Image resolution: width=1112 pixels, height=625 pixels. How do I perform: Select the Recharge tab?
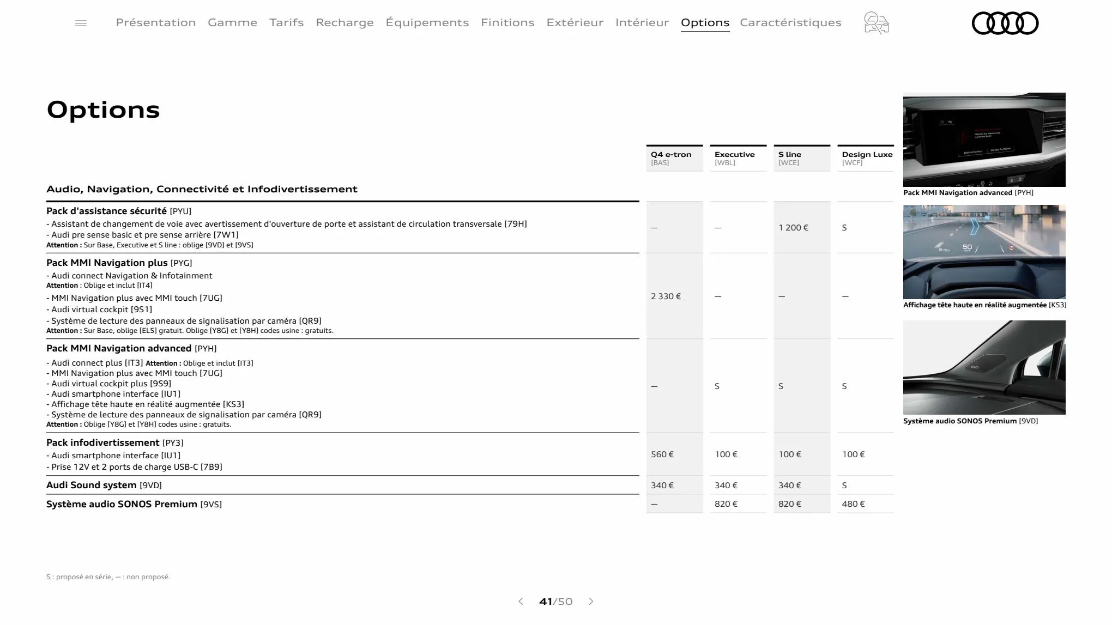point(345,22)
